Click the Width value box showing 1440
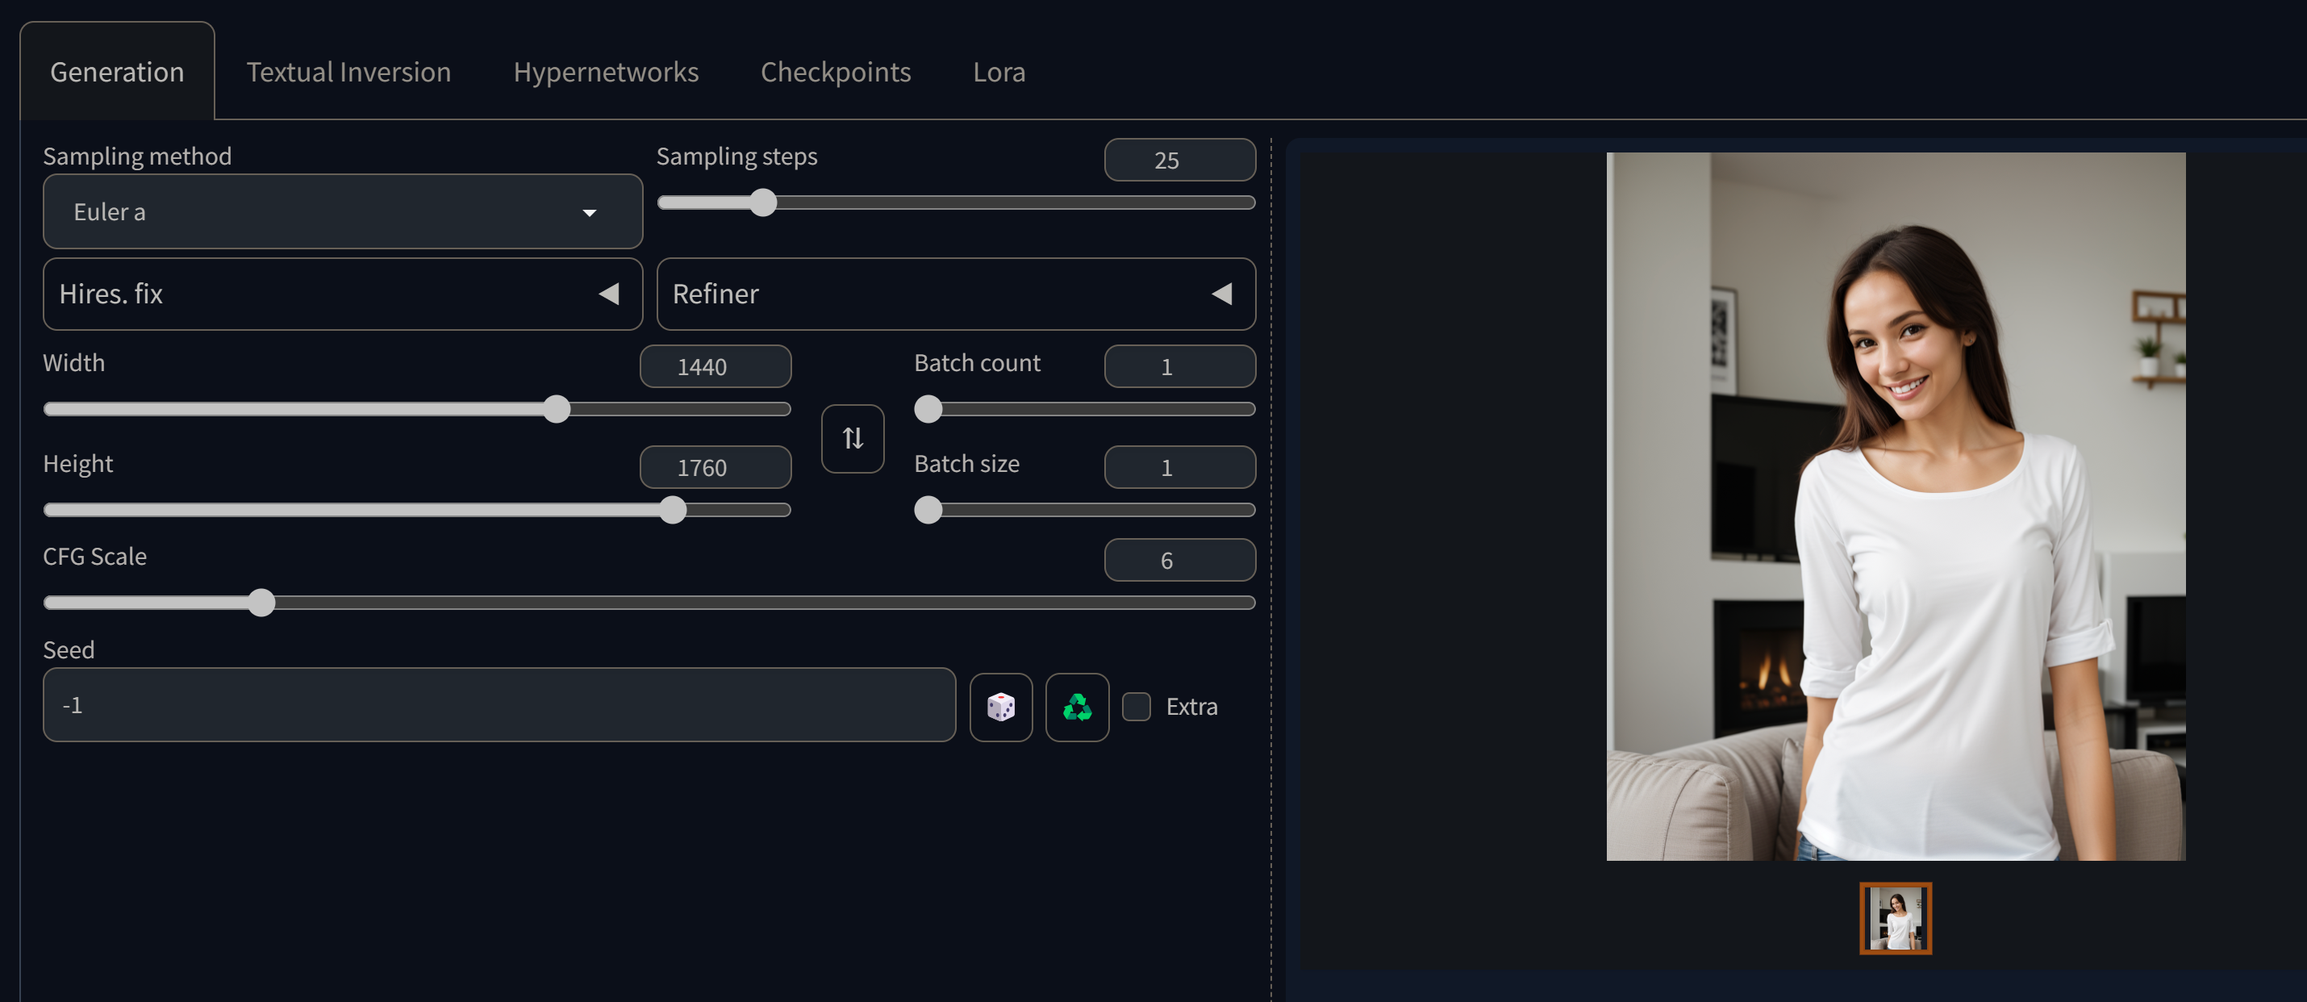2307x1002 pixels. (715, 366)
